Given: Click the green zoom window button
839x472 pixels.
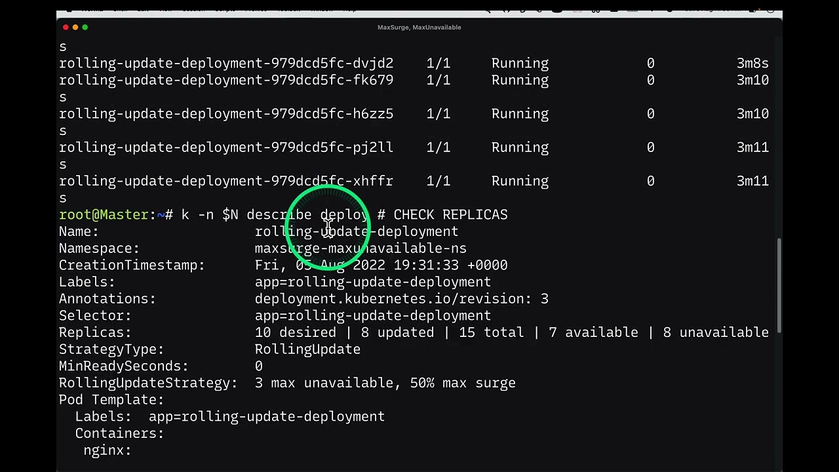Looking at the screenshot, I should 85,27.
